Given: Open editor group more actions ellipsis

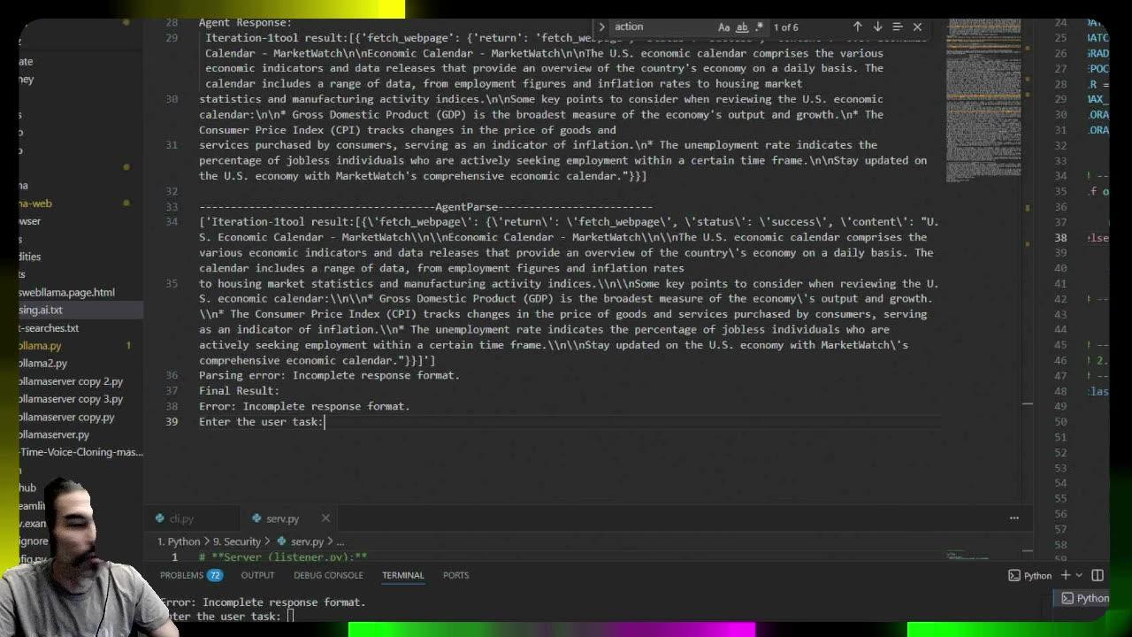Looking at the screenshot, I should tap(1014, 518).
